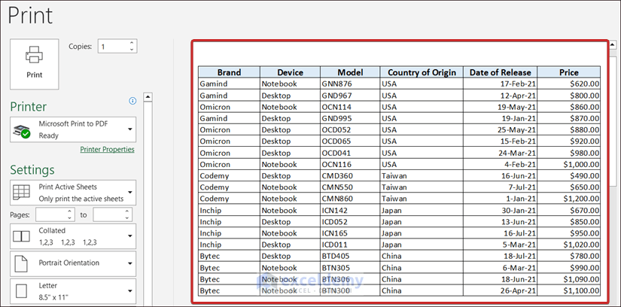Click the model cell CMN550
The height and width of the screenshot is (307, 621).
(x=350, y=187)
